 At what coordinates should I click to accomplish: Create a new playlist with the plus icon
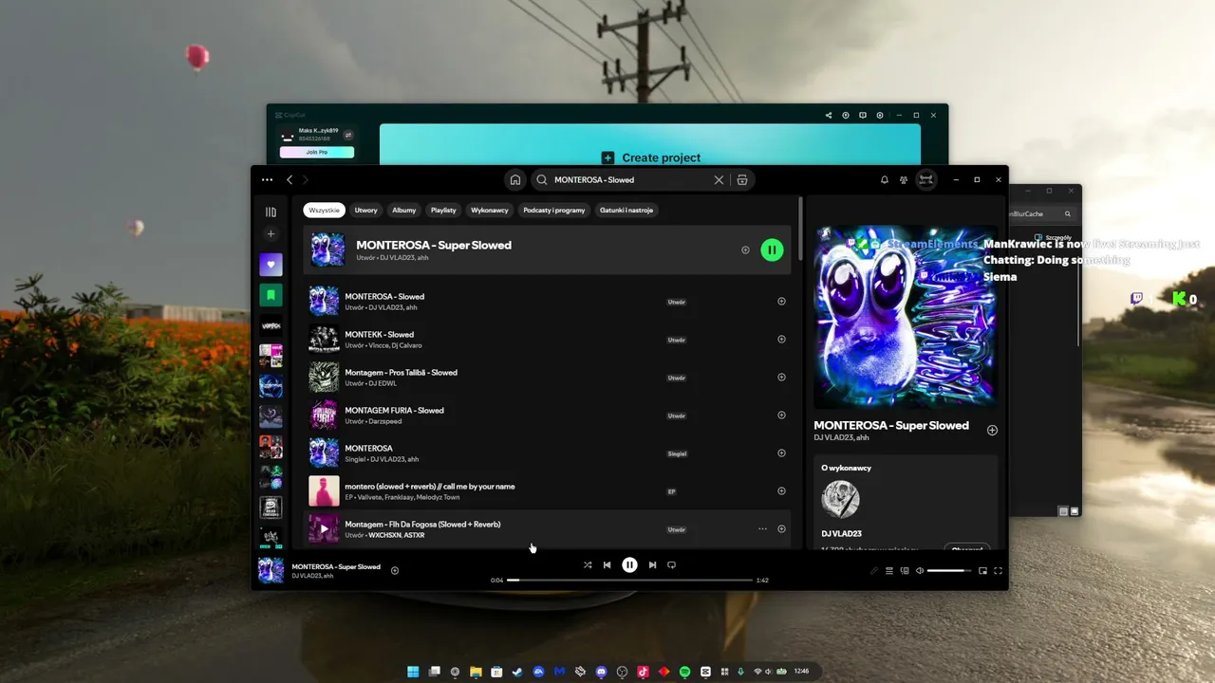click(271, 233)
